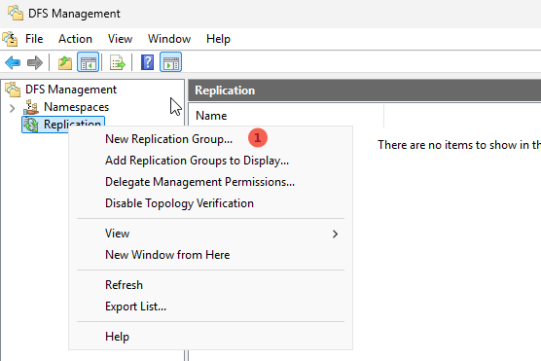Select the DFS Management root tree label
The image size is (541, 361).
tap(71, 90)
